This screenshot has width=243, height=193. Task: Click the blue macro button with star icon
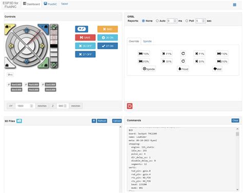click(82, 29)
